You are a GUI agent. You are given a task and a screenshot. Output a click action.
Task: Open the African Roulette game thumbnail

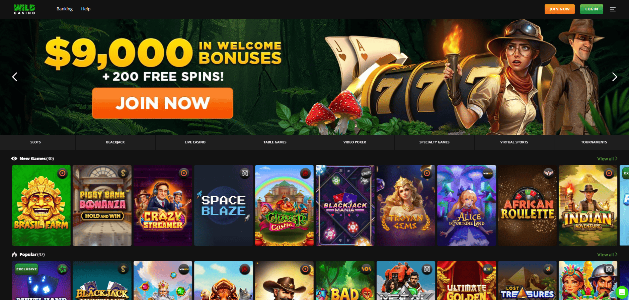pos(527,205)
